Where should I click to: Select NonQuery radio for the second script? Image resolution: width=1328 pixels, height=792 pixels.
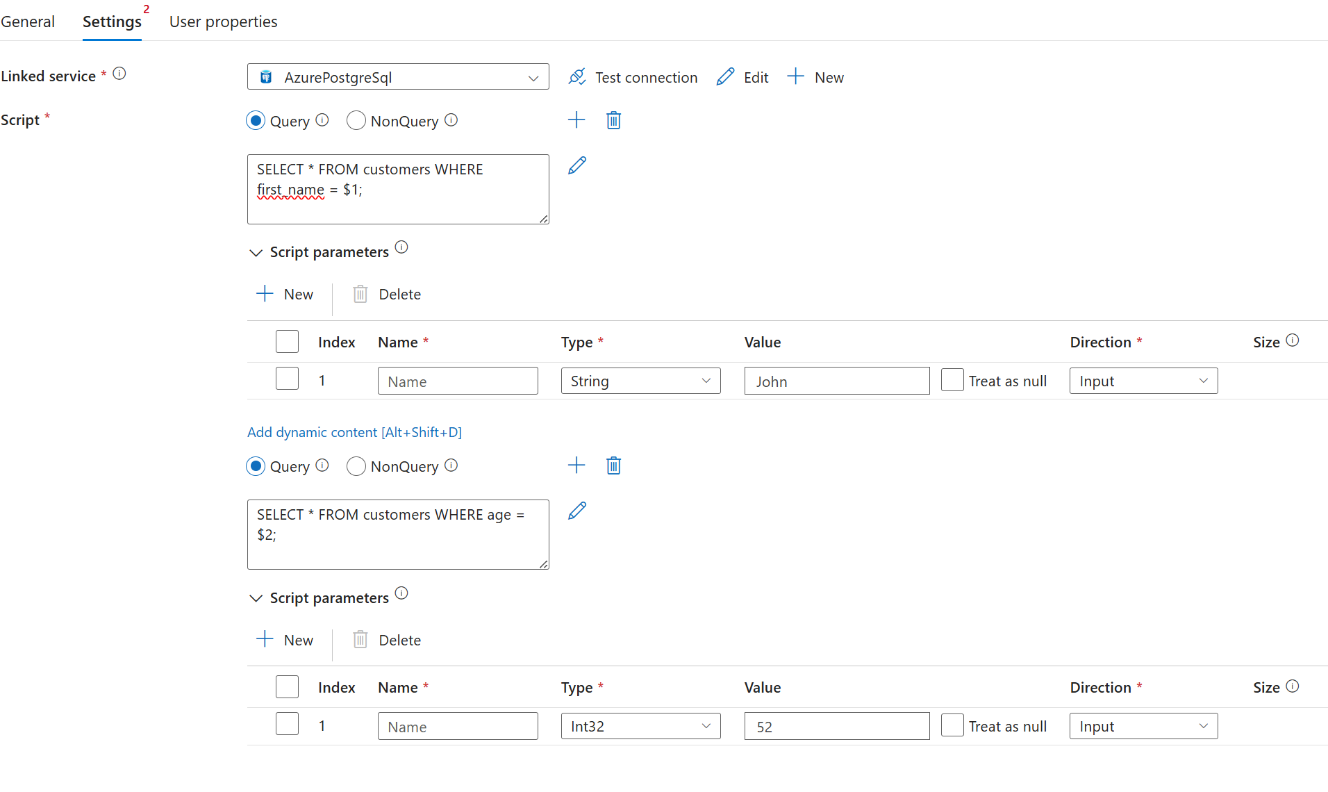[356, 466]
